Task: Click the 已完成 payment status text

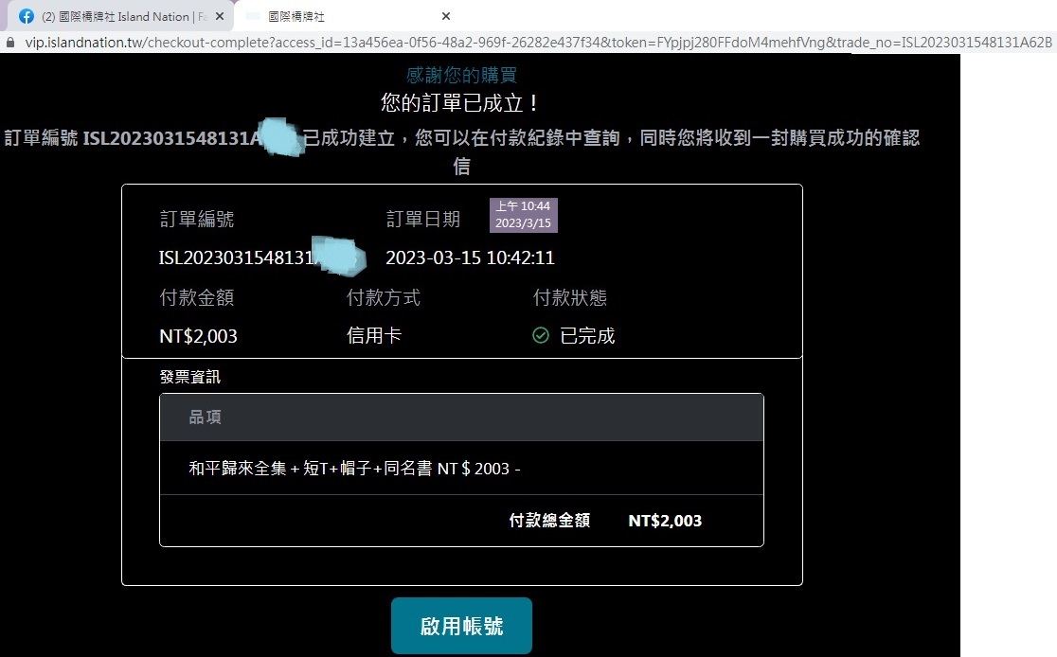Action: pos(587,336)
